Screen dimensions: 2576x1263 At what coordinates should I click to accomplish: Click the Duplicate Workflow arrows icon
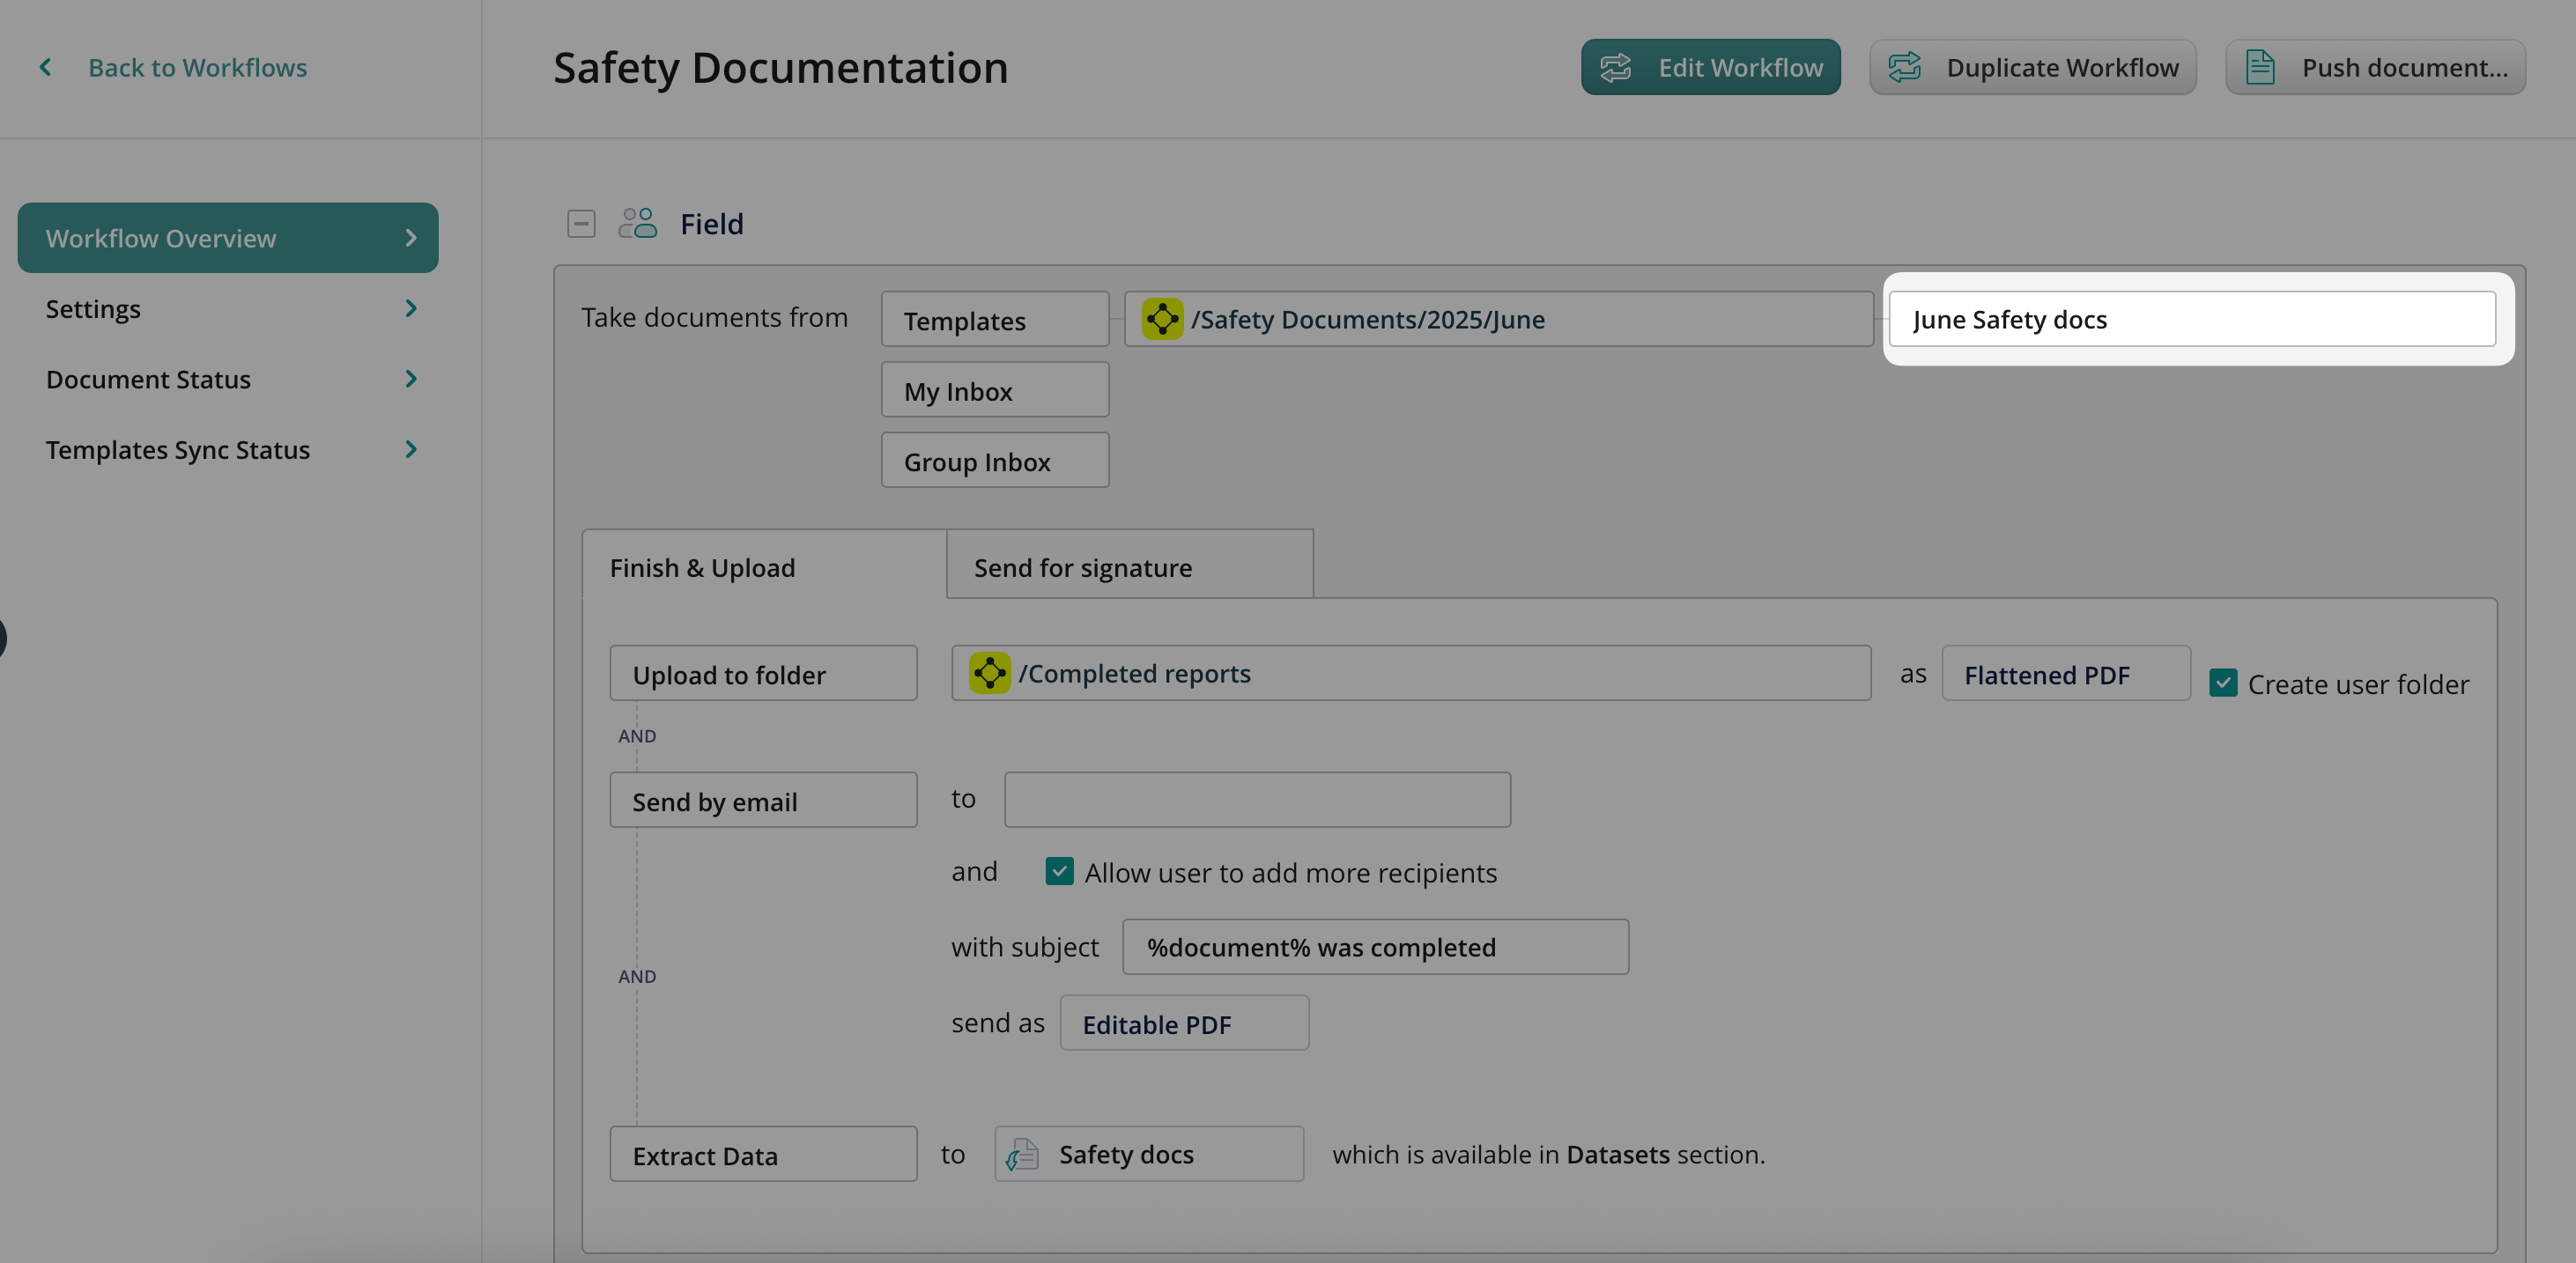(1904, 67)
